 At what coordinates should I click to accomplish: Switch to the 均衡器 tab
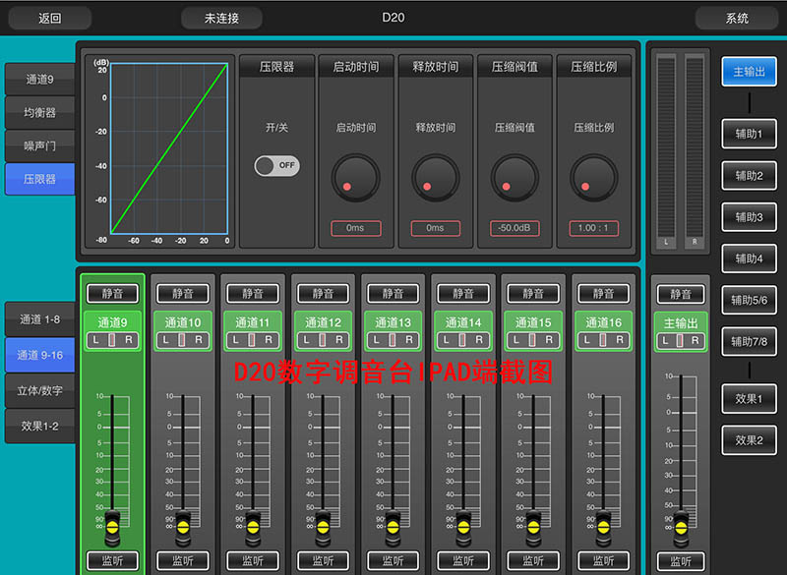point(40,113)
